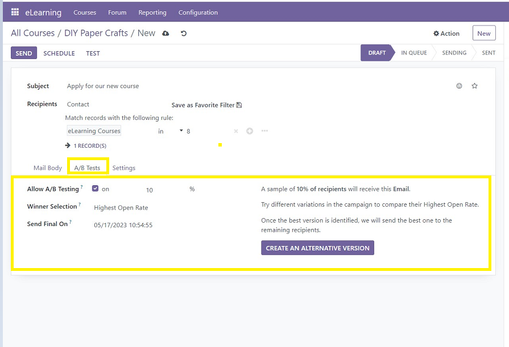Click the discard changes undo icon
509x347 pixels.
pyautogui.click(x=184, y=34)
